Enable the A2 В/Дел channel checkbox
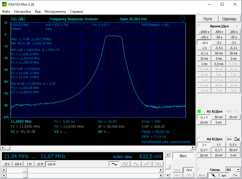The width and height of the screenshot is (242, 179). point(199,139)
